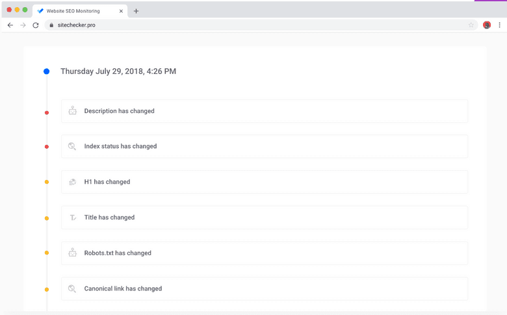Click the Description change icon
The width and height of the screenshot is (507, 315).
[x=72, y=111]
